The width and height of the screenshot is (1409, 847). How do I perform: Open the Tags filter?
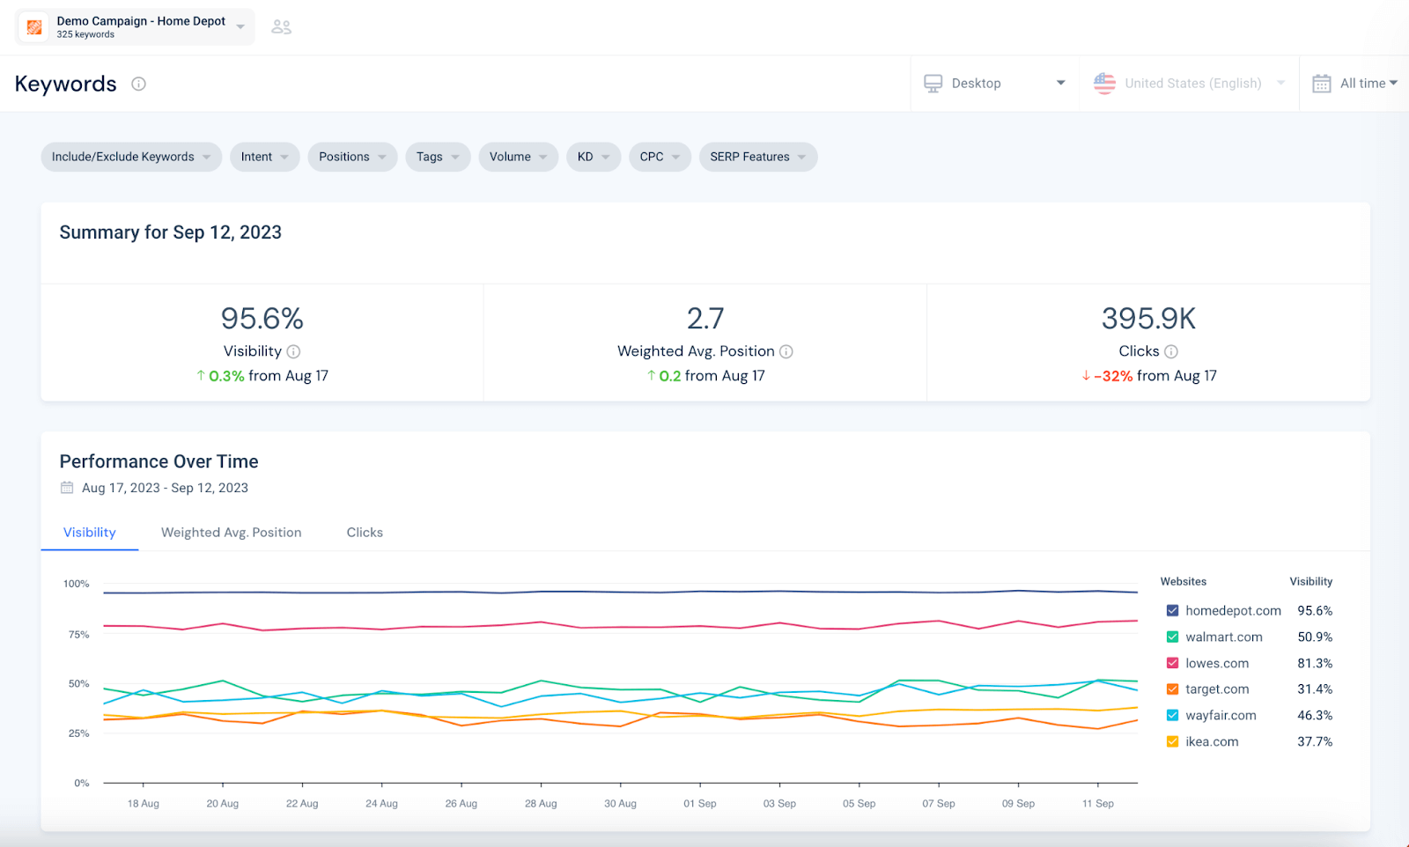tap(438, 157)
